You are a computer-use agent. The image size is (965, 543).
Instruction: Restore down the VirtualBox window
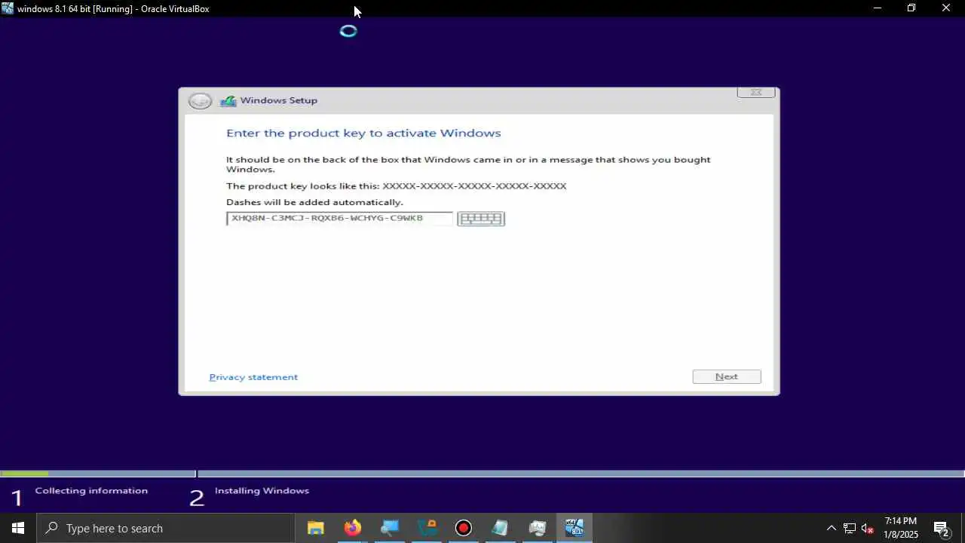click(911, 8)
